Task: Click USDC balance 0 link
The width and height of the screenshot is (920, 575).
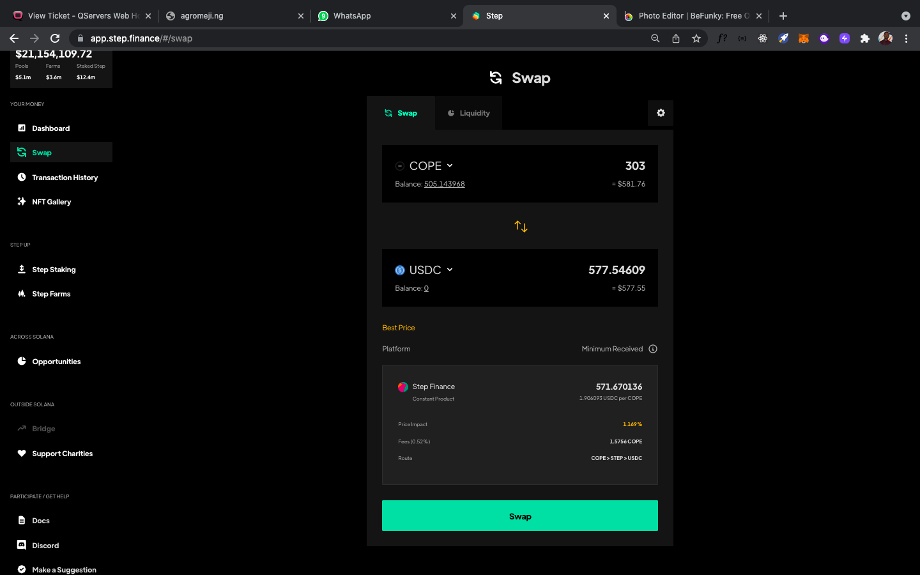Action: pyautogui.click(x=426, y=288)
